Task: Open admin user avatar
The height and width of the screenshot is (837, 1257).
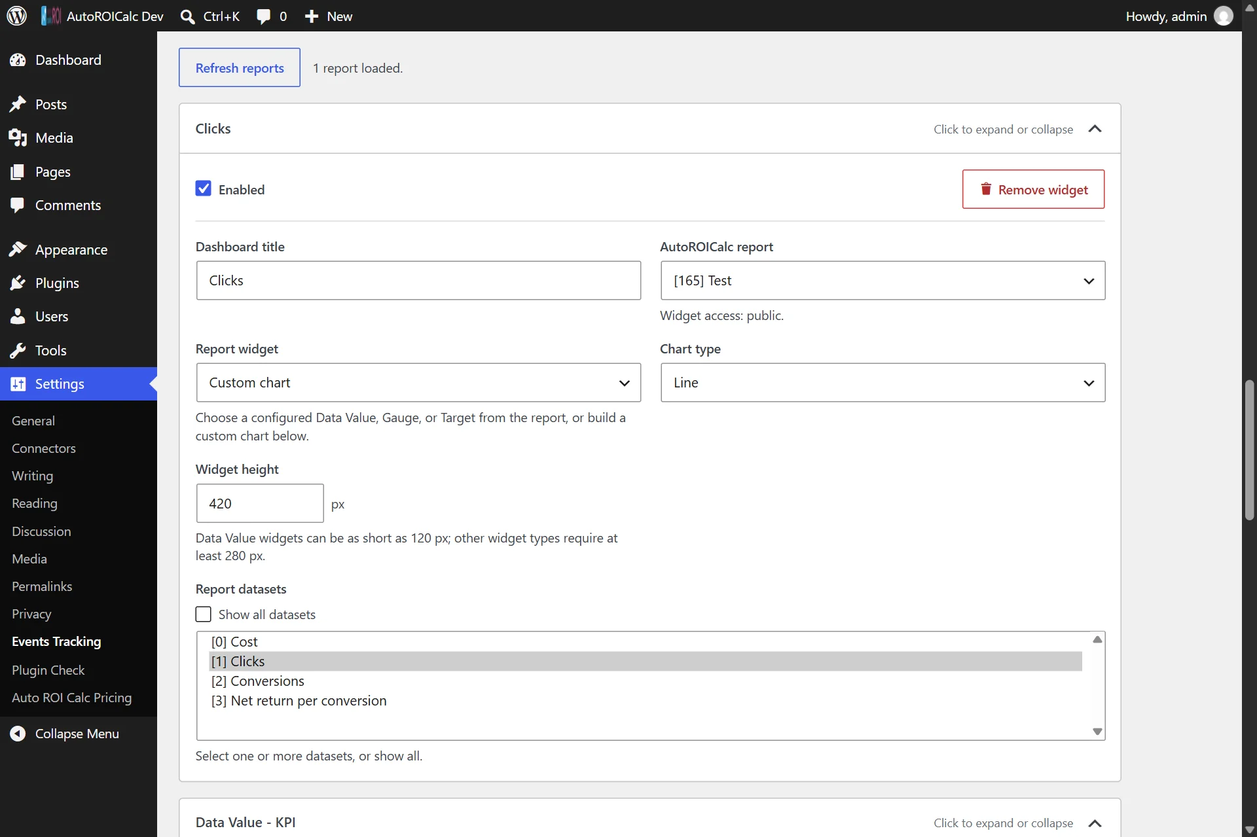Action: [x=1223, y=16]
